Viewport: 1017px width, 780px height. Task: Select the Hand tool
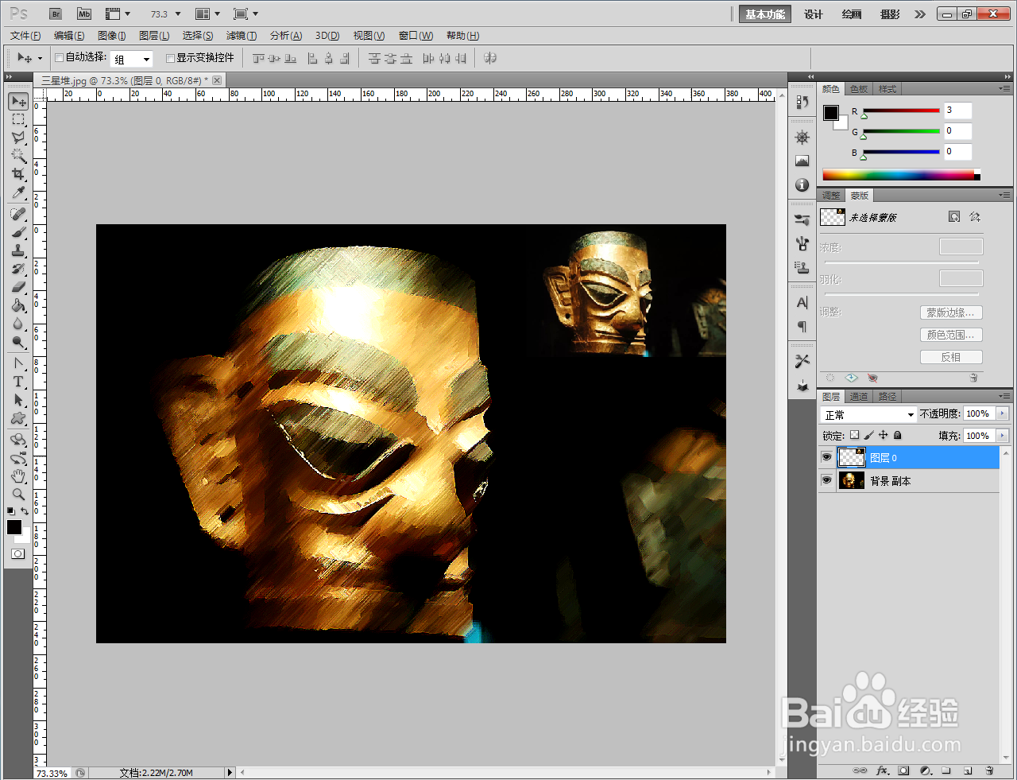point(18,476)
